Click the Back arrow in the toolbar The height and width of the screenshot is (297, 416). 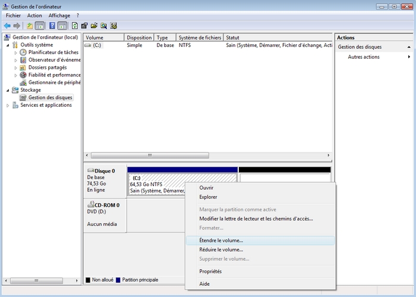pyautogui.click(x=7, y=26)
